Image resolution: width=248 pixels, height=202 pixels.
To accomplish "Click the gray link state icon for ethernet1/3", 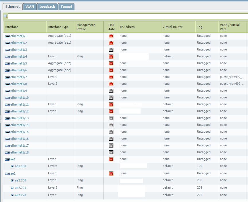I will [x=111, y=50].
